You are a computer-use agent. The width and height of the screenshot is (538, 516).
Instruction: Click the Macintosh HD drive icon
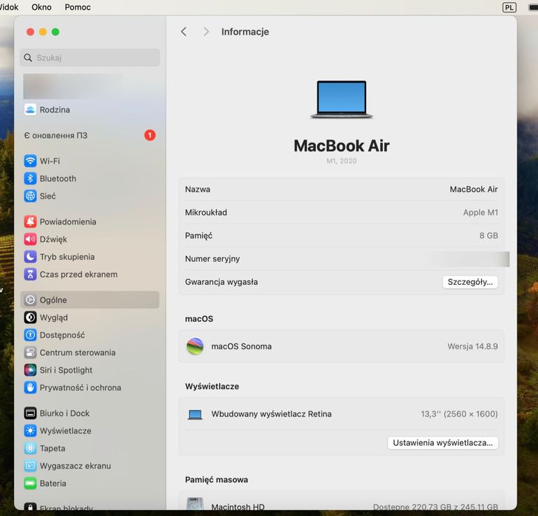pyautogui.click(x=195, y=504)
